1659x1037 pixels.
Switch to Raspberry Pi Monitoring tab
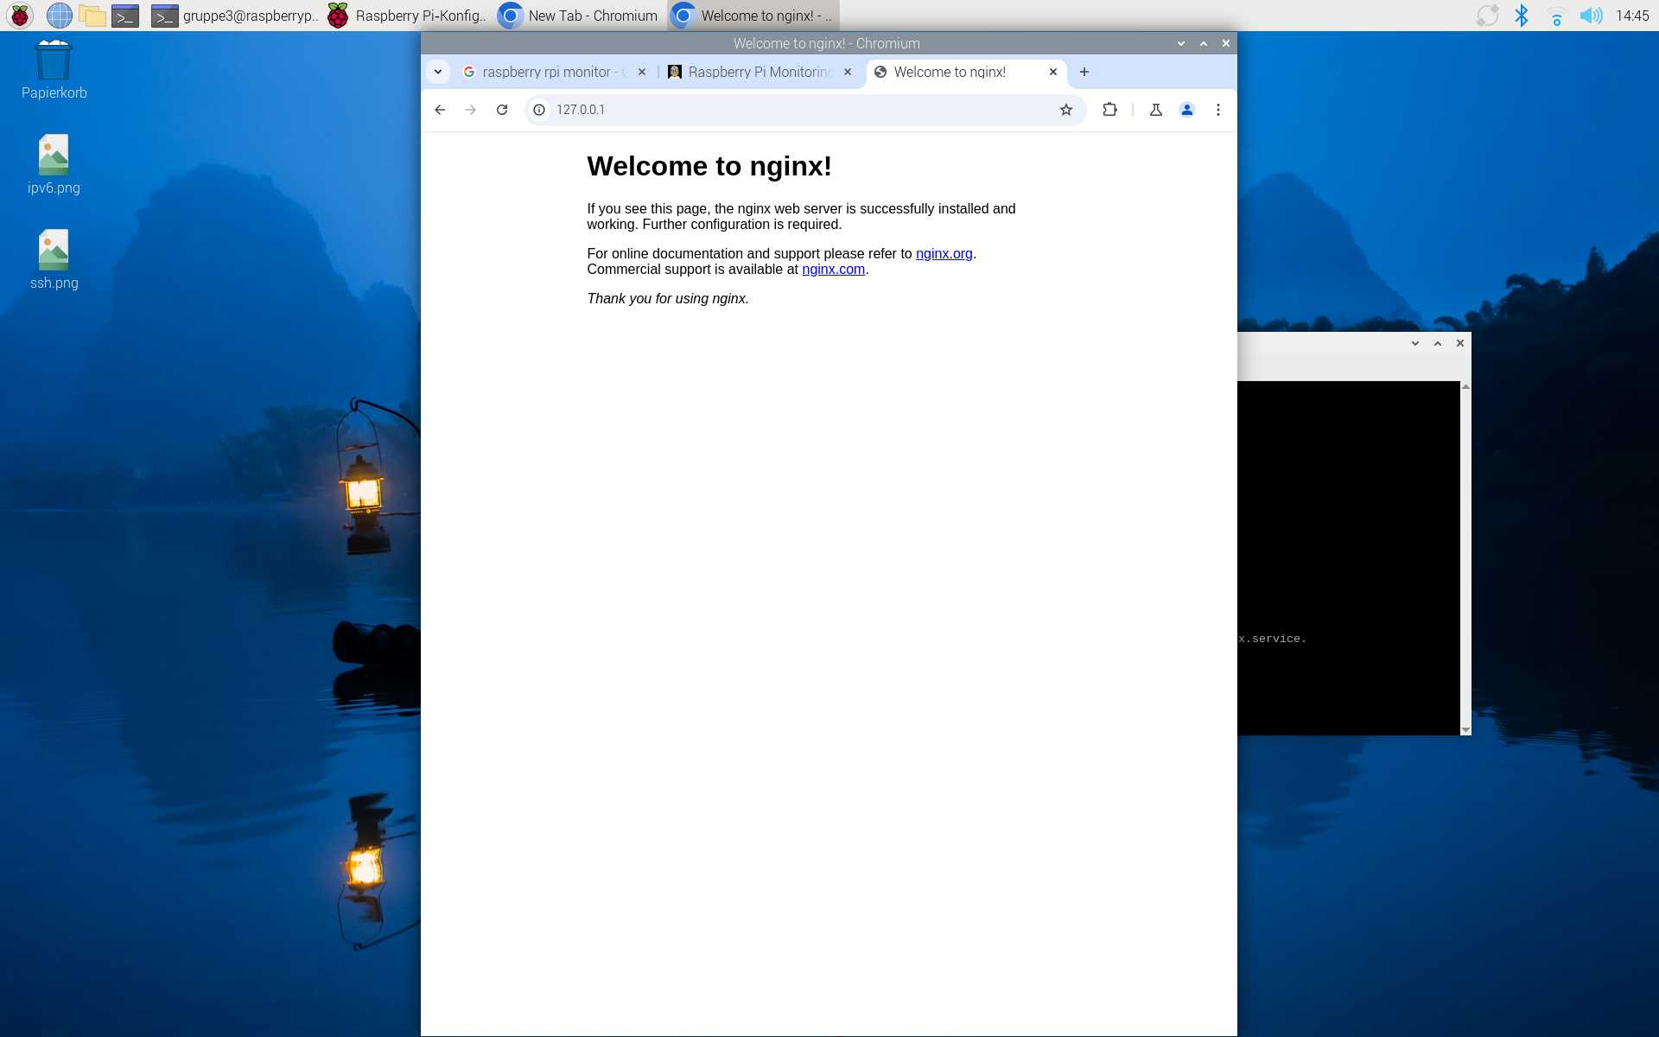(x=759, y=72)
